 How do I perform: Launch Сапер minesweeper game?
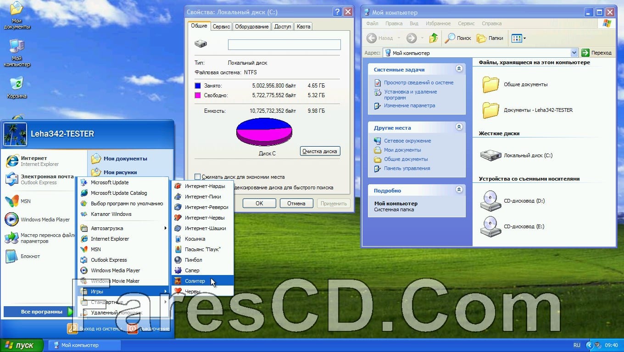[203, 270]
